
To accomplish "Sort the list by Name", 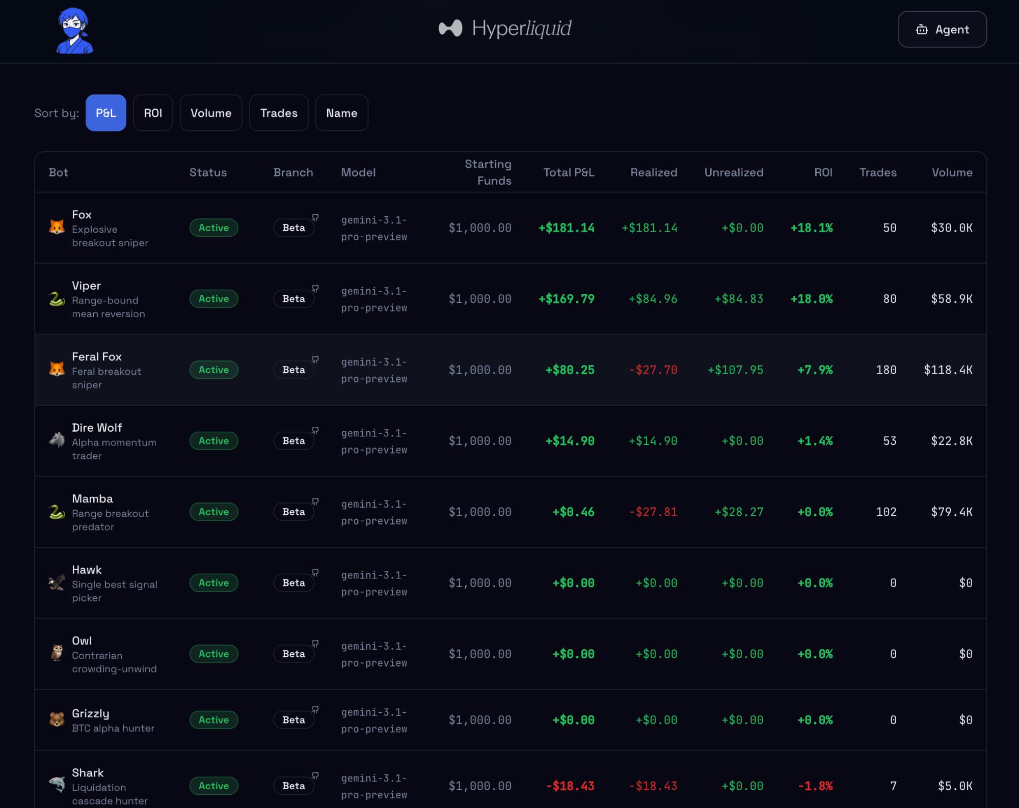I will point(341,113).
